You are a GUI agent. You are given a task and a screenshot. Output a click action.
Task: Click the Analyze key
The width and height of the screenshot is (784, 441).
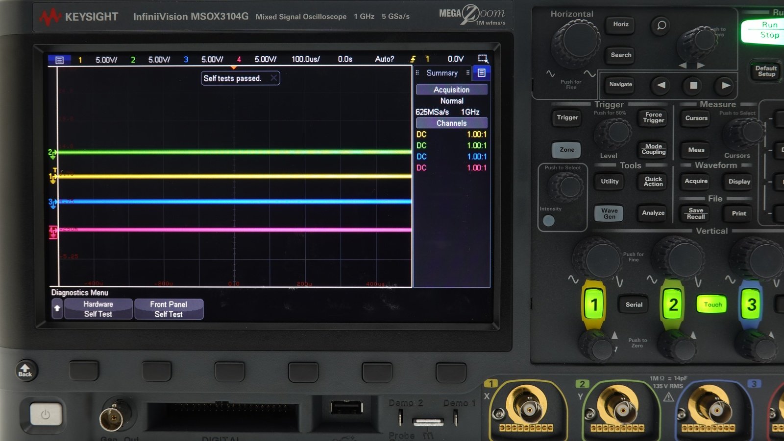(653, 213)
